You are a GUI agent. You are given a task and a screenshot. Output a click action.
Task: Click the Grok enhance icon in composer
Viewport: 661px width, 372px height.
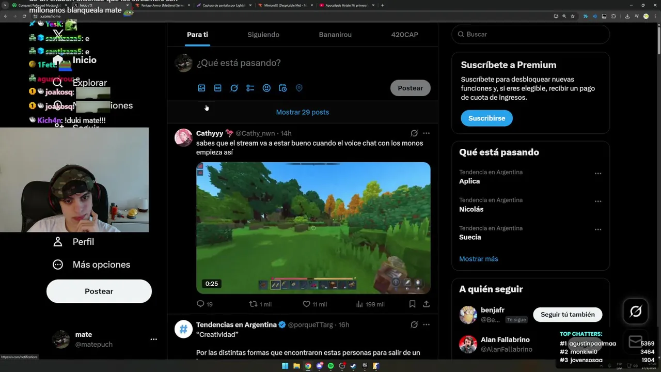234,88
